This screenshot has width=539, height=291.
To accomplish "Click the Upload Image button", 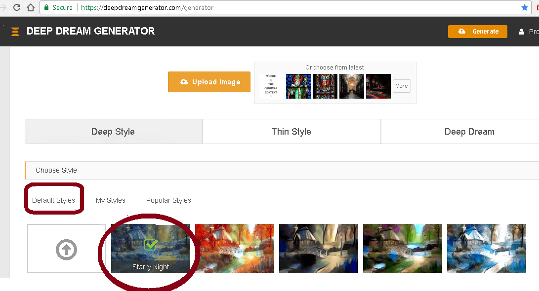I will (x=209, y=82).
